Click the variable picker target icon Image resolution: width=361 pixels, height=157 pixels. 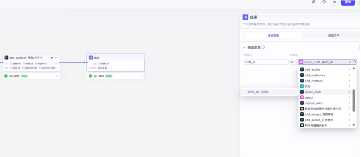[x=354, y=62]
